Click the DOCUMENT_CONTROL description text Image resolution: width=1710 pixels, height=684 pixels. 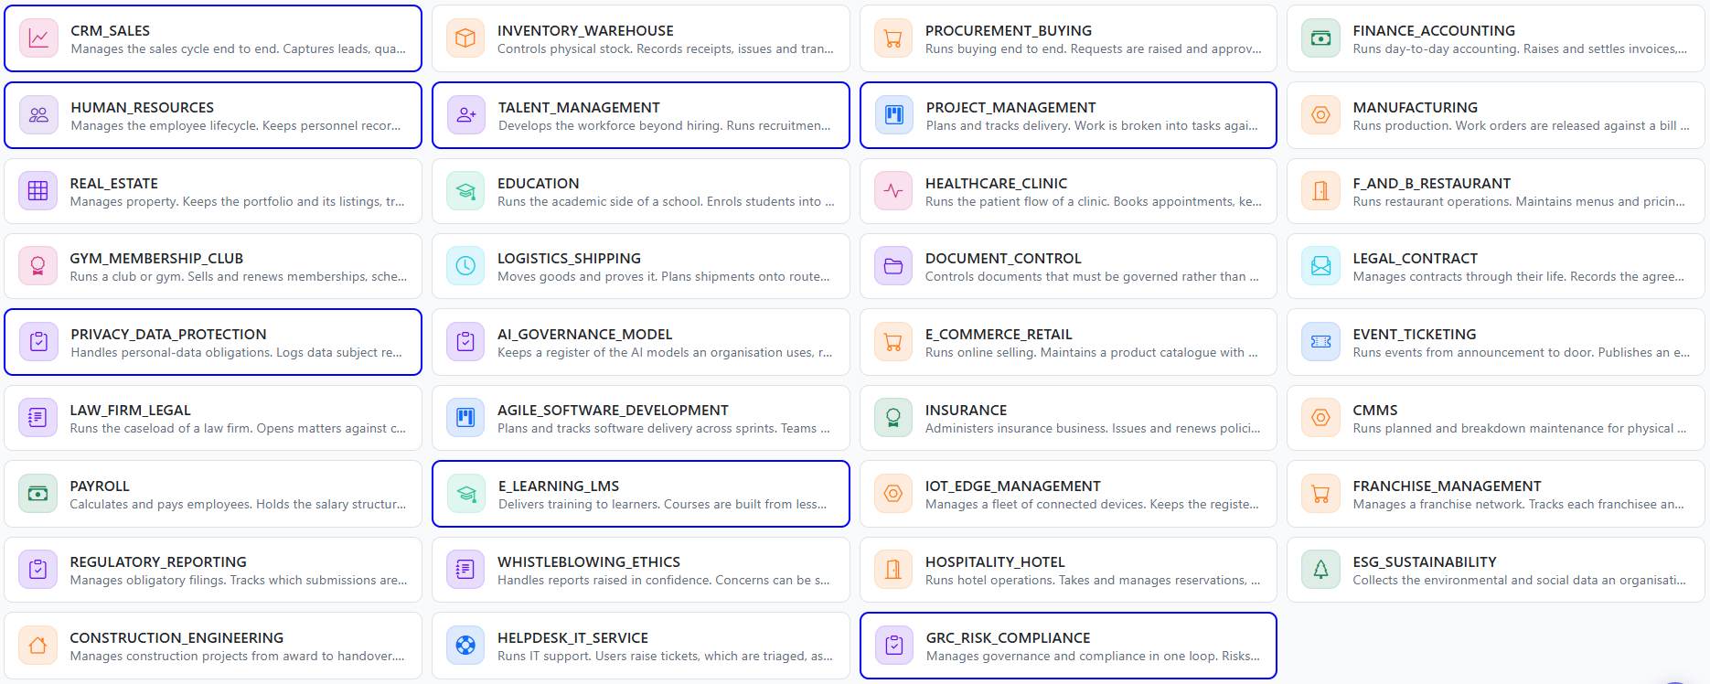1092,276
